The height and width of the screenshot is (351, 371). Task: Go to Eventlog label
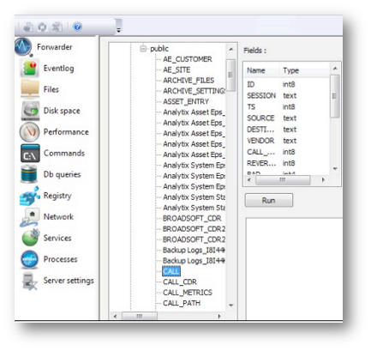[59, 69]
